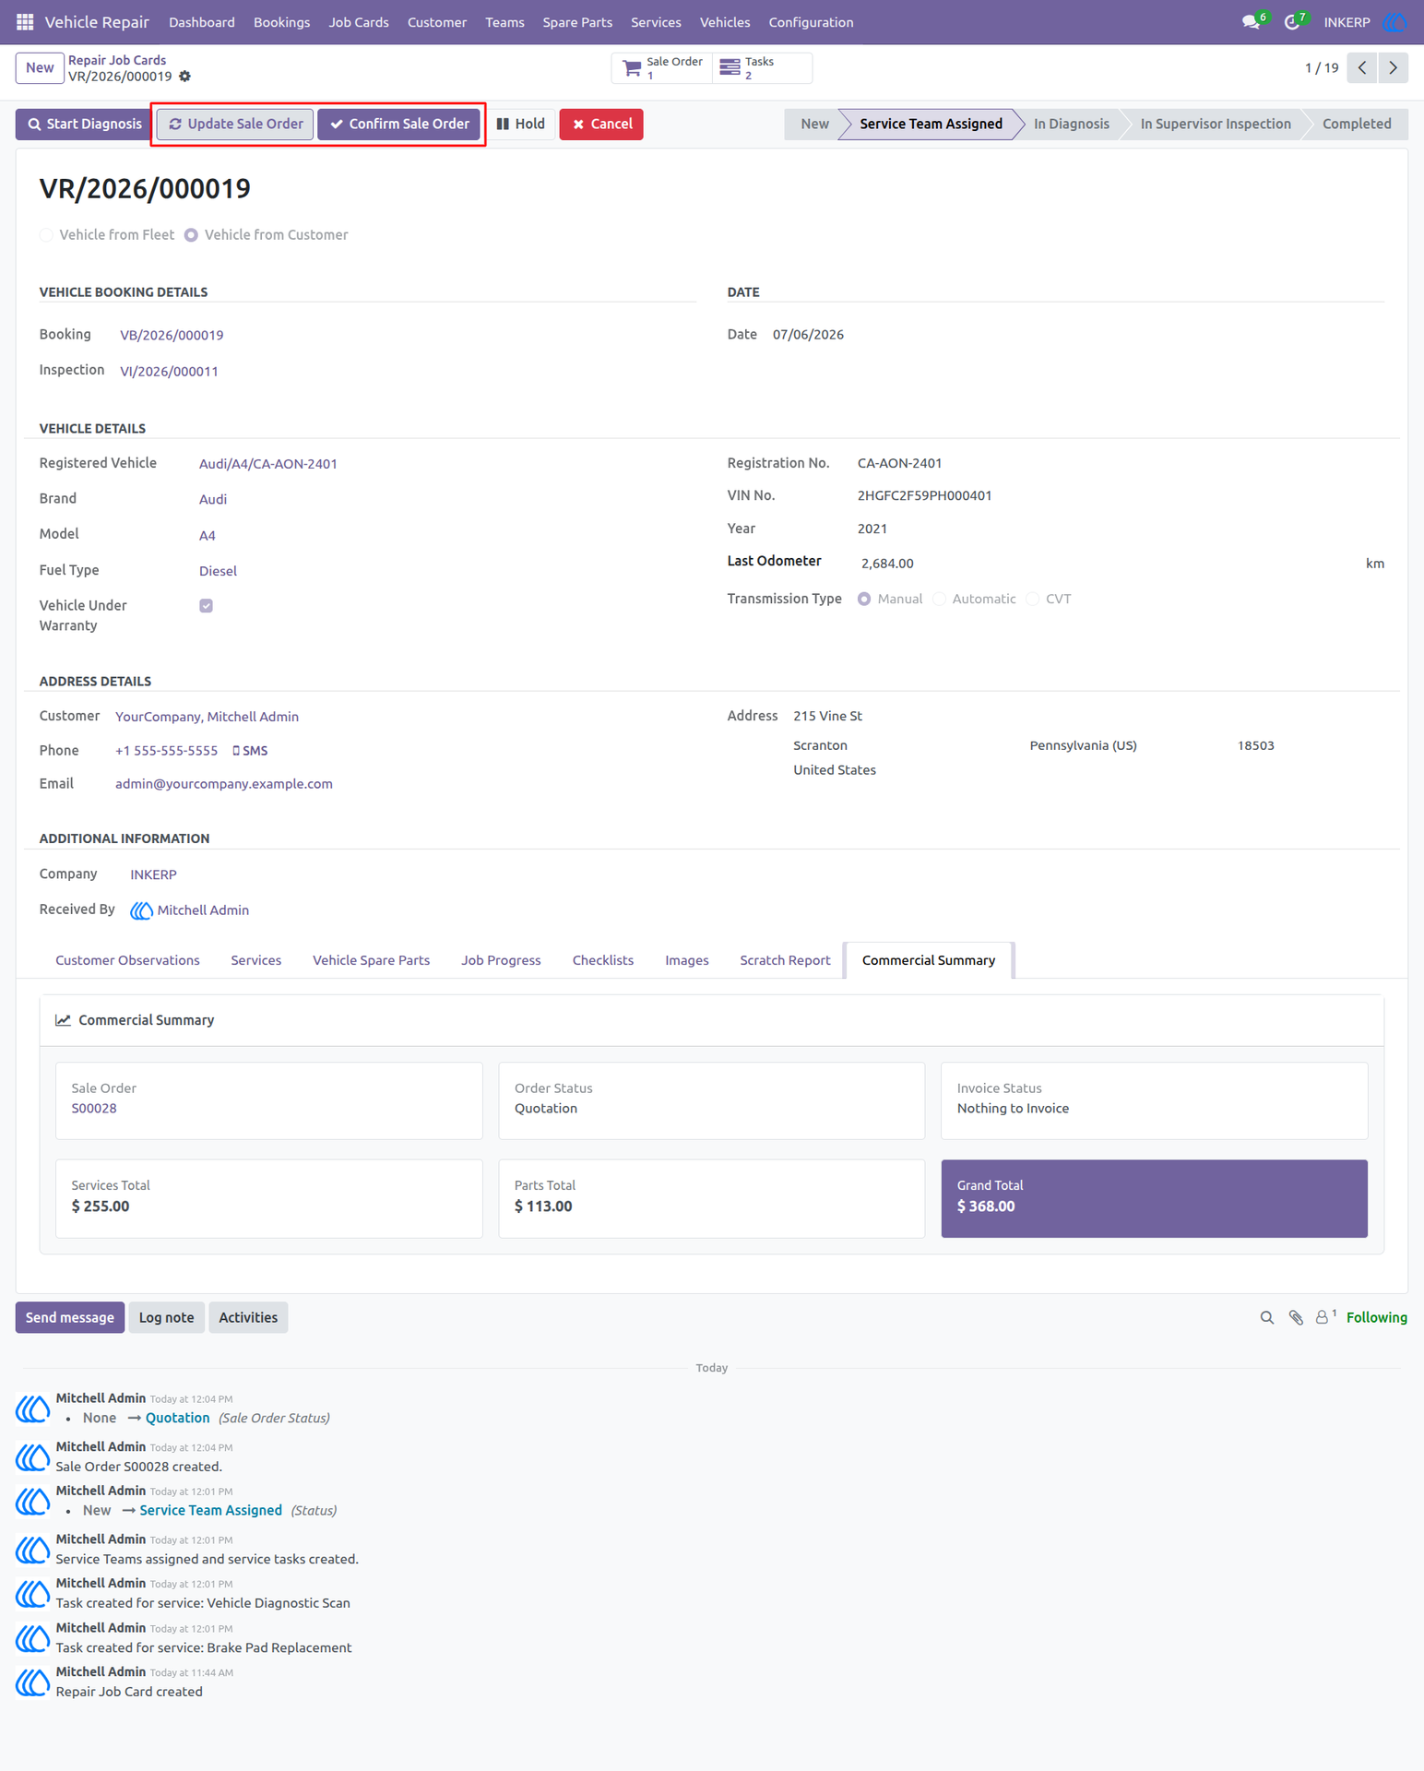
Task: Open the Sale Order cart smart button
Action: pos(662,68)
